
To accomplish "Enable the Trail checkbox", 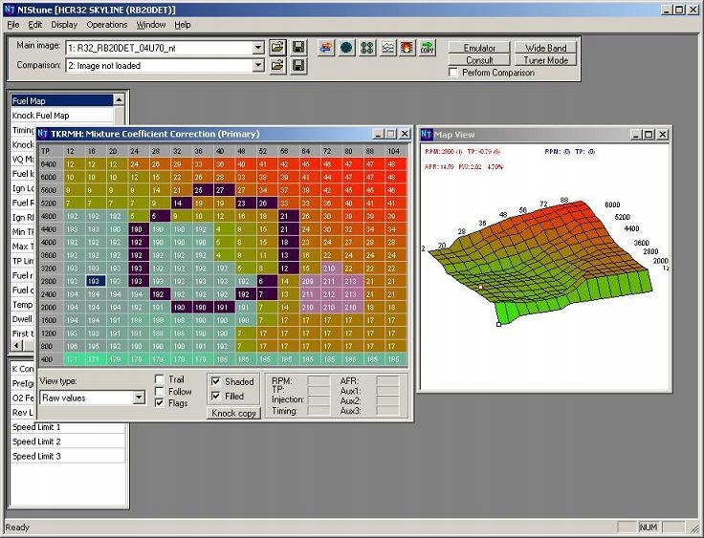I will pos(159,379).
